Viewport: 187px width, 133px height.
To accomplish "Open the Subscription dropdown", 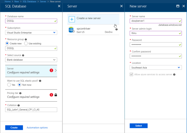I will (x=31, y=32).
